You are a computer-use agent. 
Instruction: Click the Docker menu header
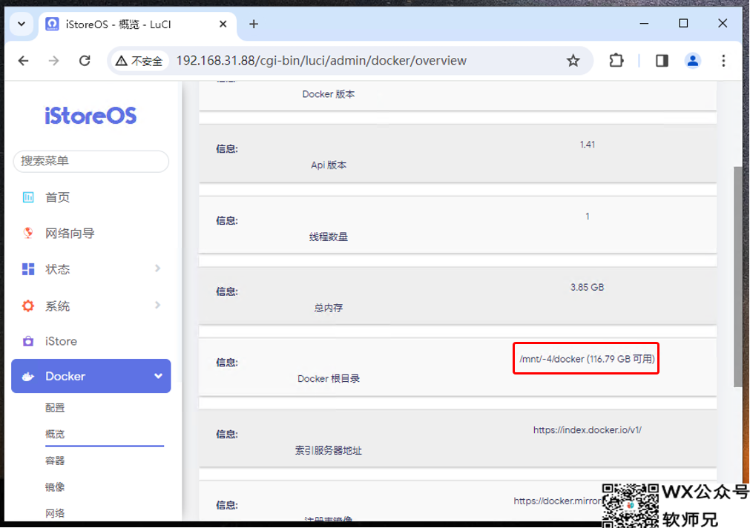tap(91, 376)
